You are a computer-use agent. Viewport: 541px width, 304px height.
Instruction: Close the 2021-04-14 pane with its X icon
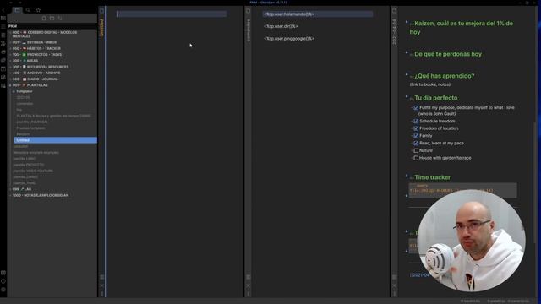(x=395, y=285)
